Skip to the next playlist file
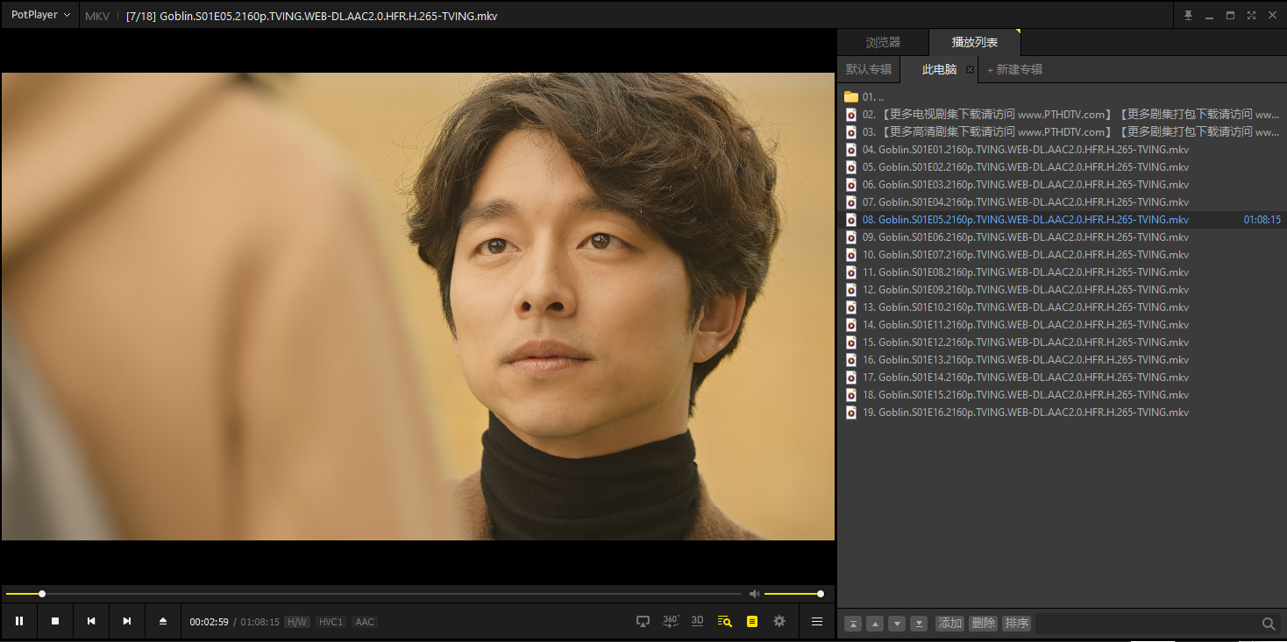The image size is (1287, 642). coord(127,621)
